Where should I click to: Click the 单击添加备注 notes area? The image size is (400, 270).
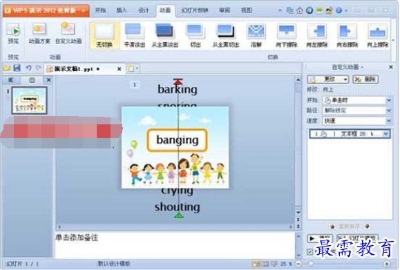point(175,244)
